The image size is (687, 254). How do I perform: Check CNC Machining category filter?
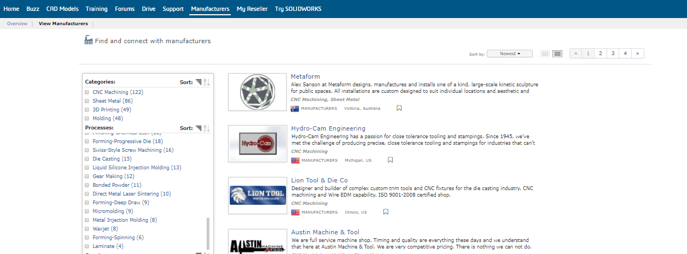pyautogui.click(x=87, y=92)
